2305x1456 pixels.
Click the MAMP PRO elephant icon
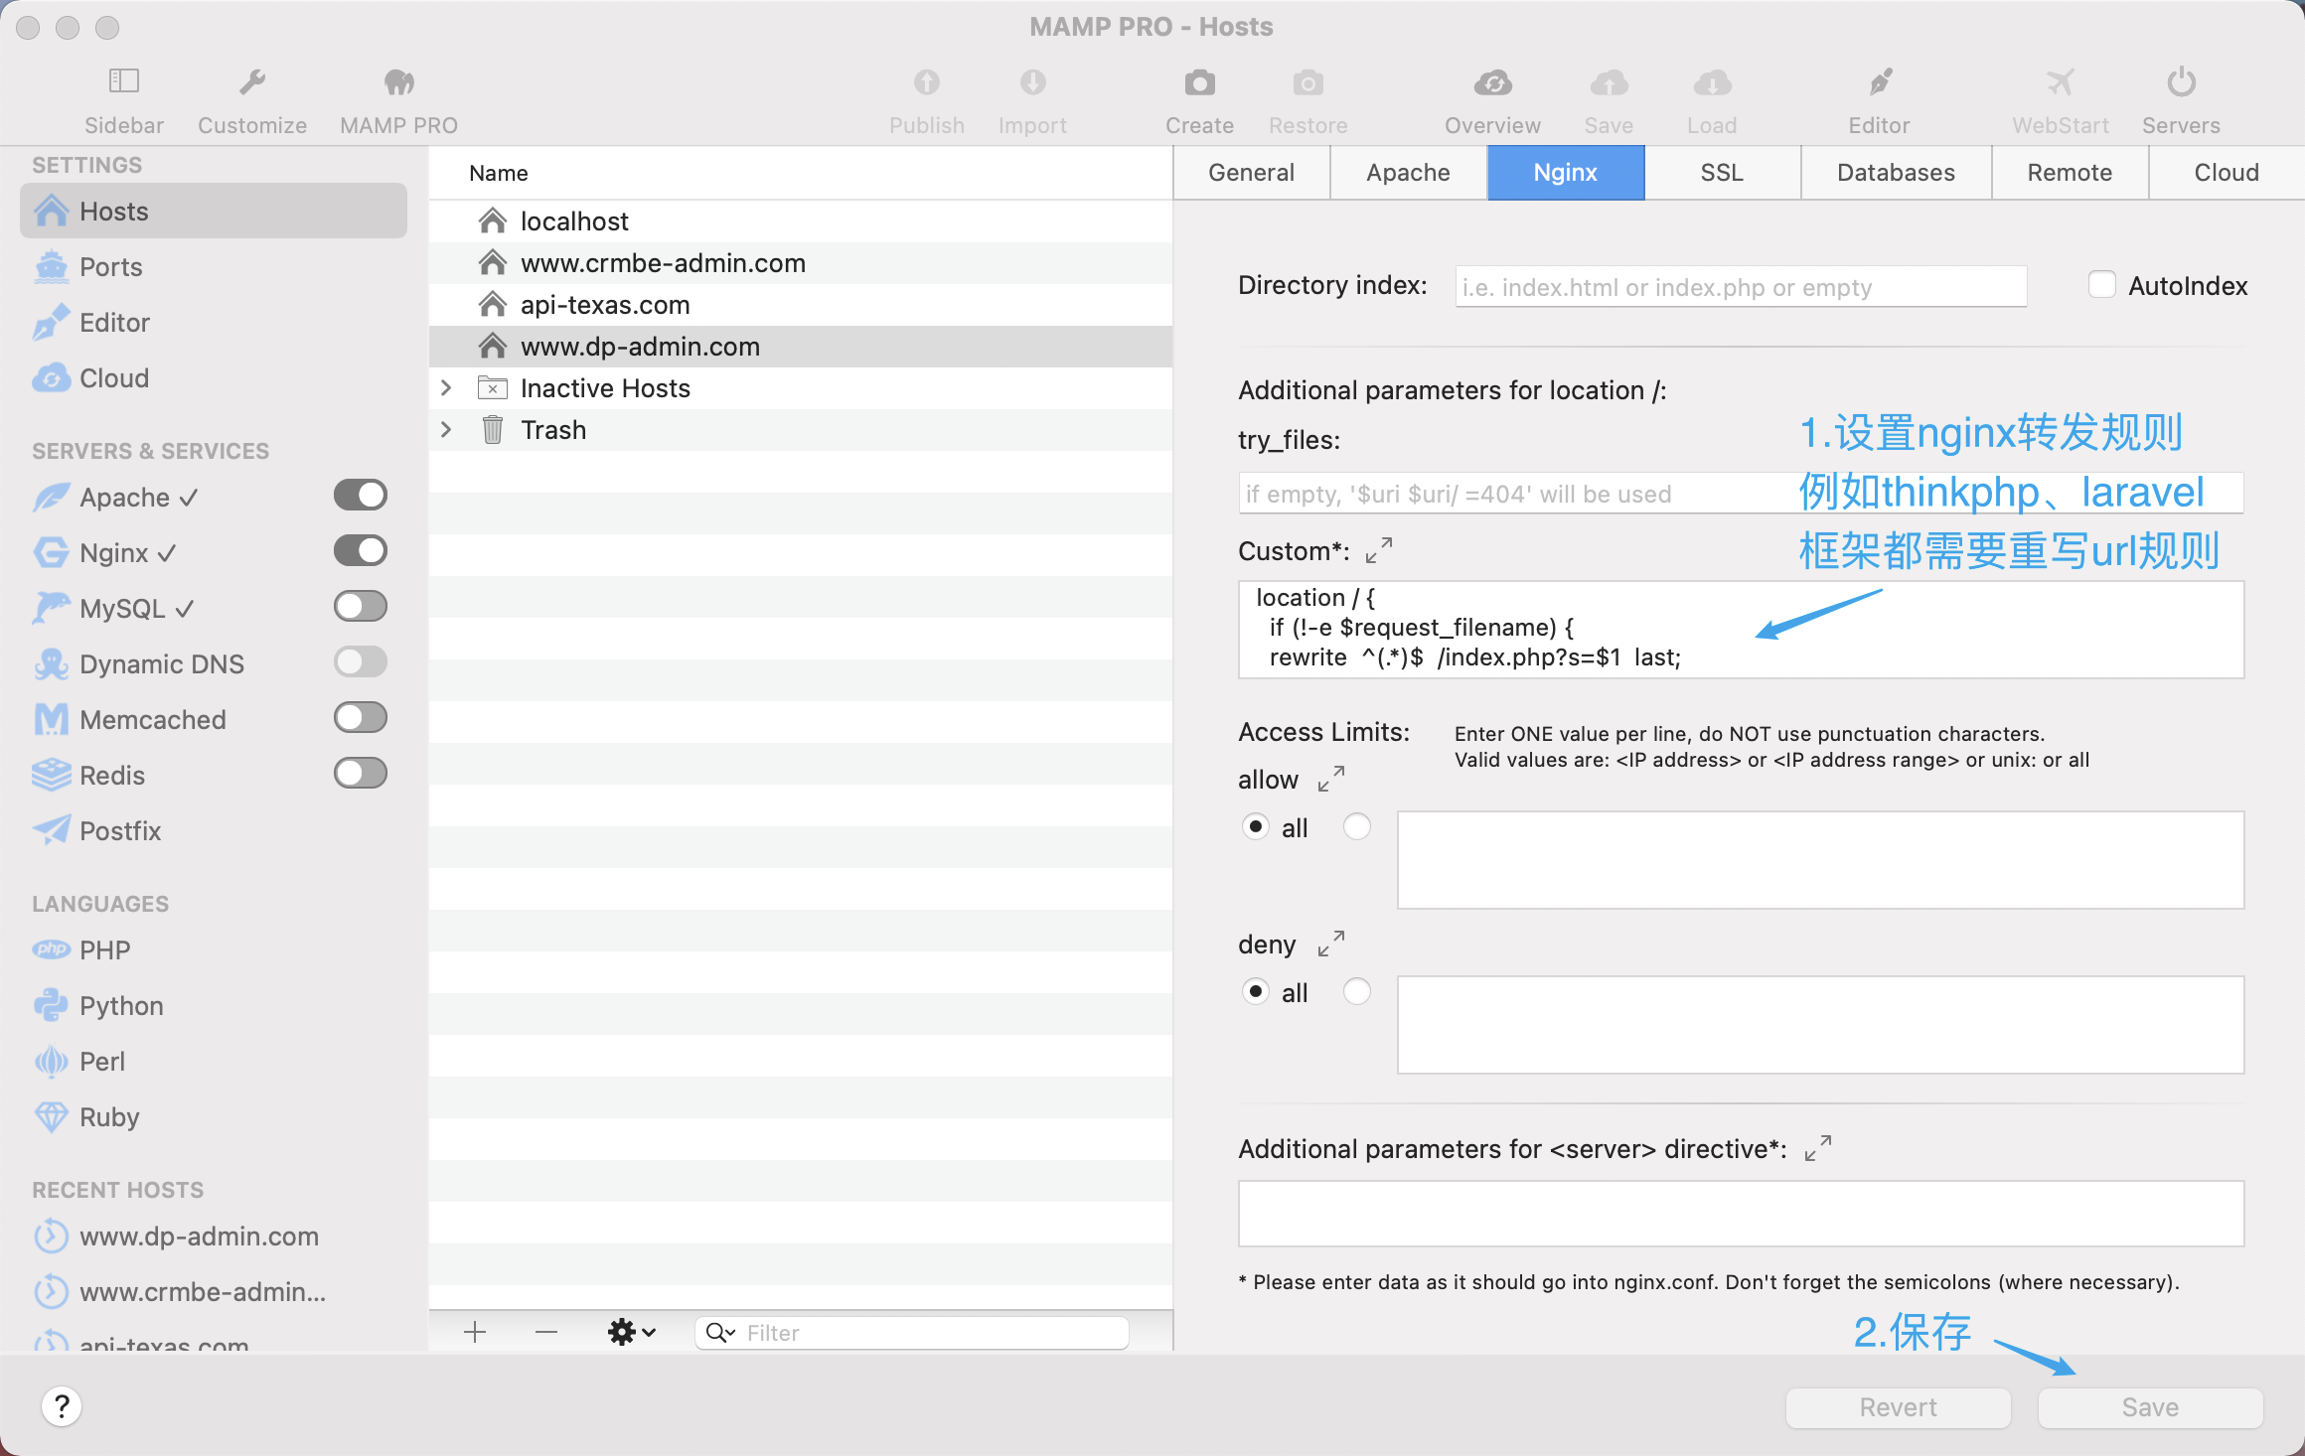pos(398,81)
